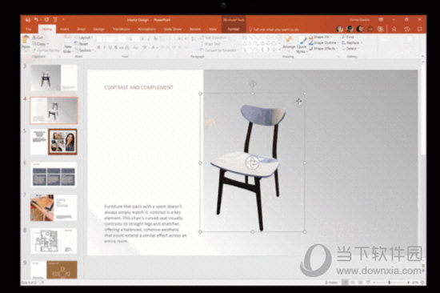Screen dimensions: 440x293
Task: Switch to Slide Sorter view
Action: [353, 282]
